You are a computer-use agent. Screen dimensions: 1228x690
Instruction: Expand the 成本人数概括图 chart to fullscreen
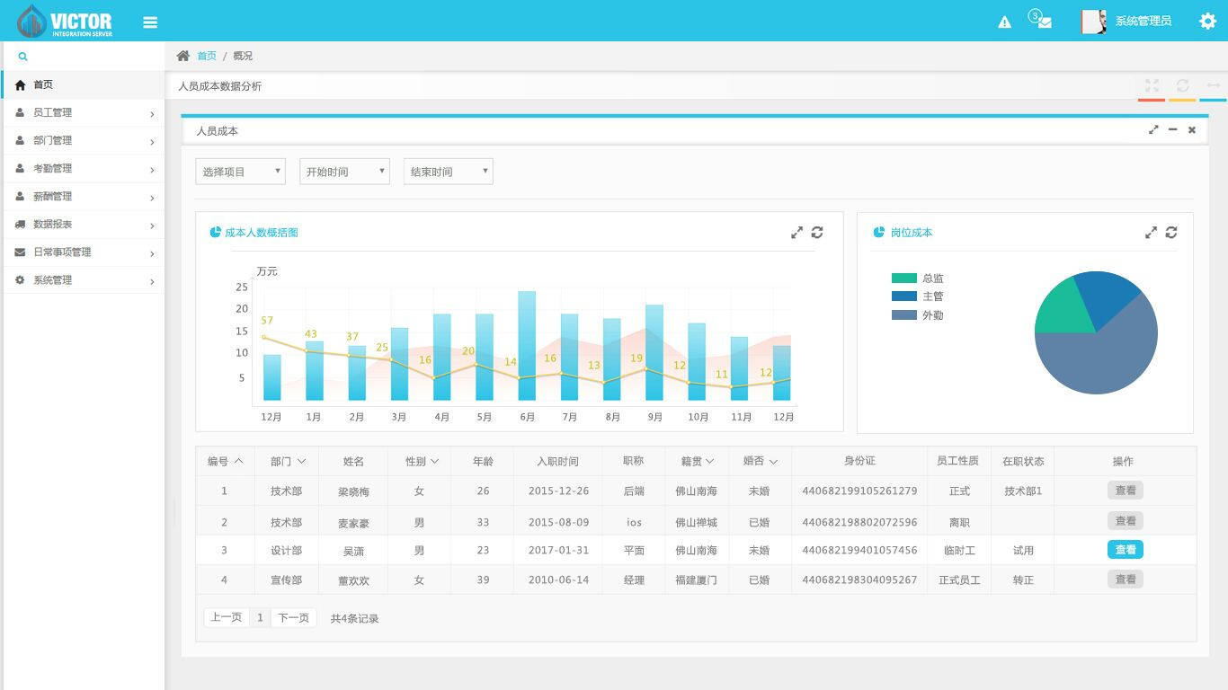796,233
